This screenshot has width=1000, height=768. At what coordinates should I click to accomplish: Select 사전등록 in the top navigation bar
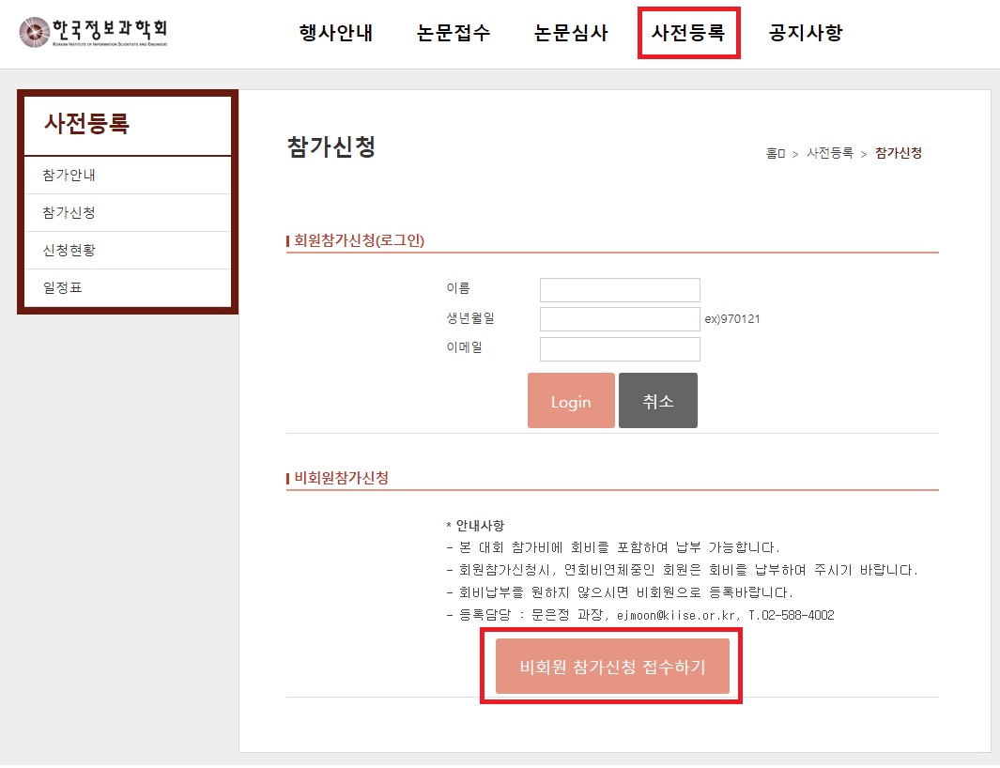coord(688,33)
